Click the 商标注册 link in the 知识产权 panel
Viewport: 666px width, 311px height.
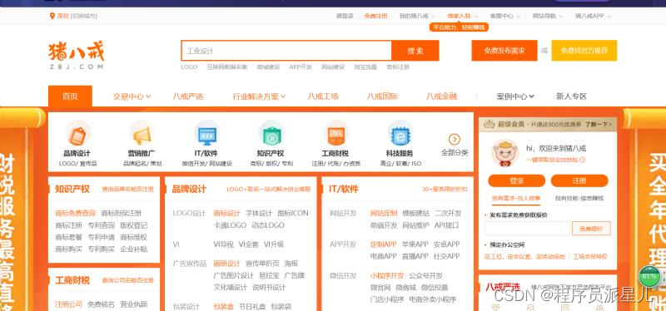tap(68, 225)
